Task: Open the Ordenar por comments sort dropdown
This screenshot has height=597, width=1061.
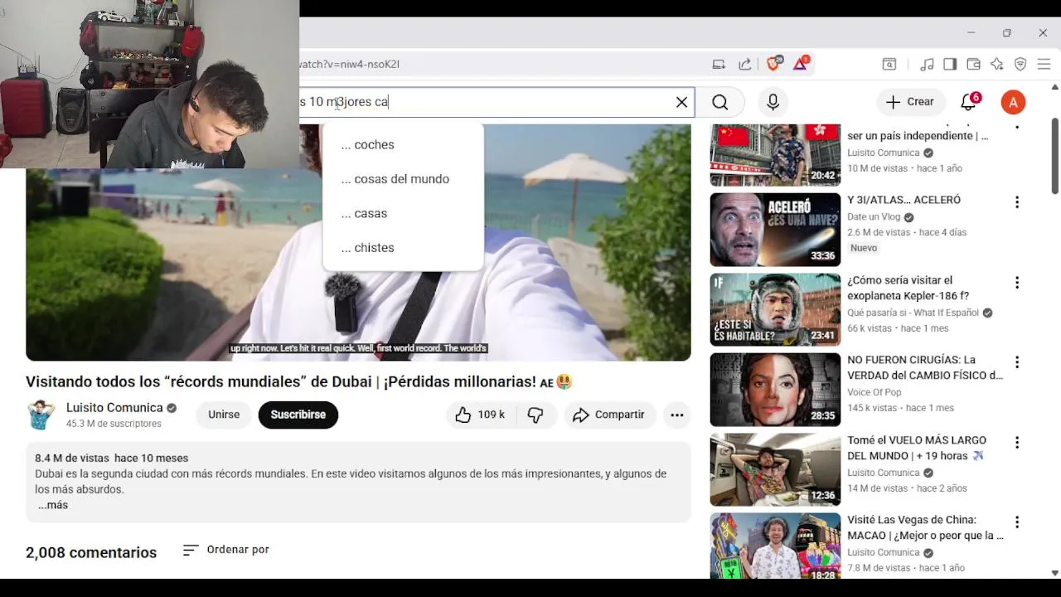Action: pos(226,550)
